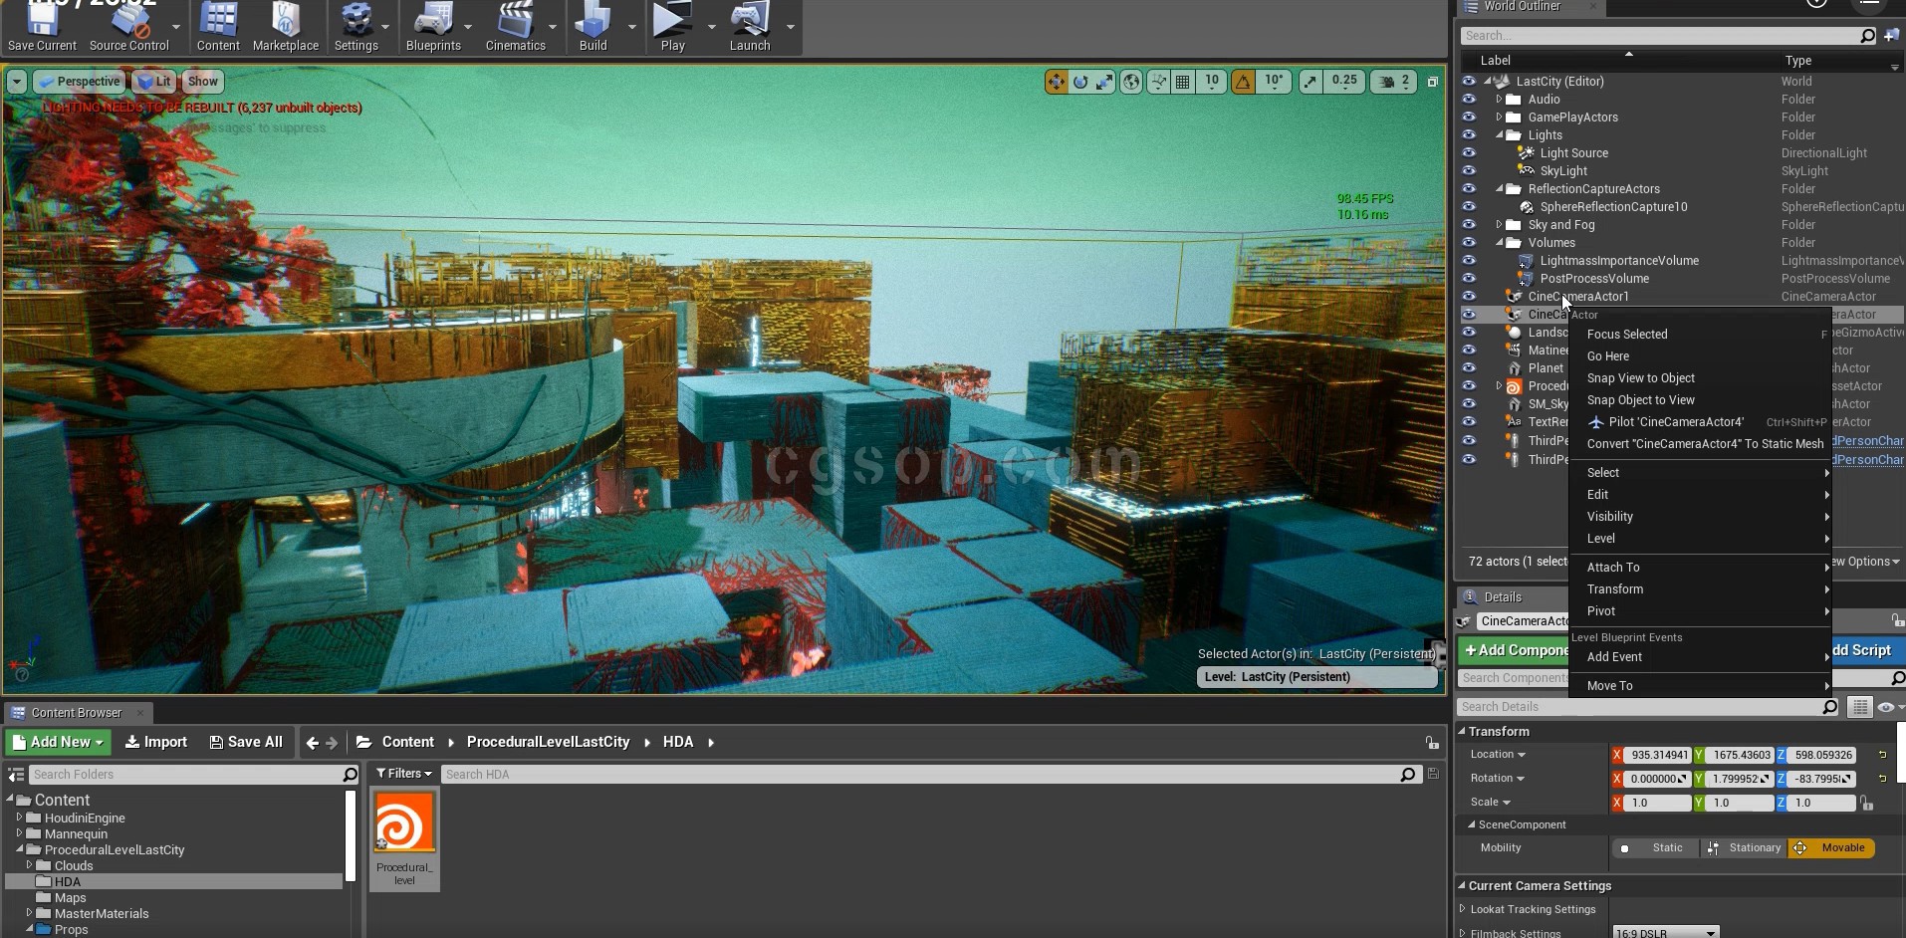Click the Import button

(x=156, y=742)
